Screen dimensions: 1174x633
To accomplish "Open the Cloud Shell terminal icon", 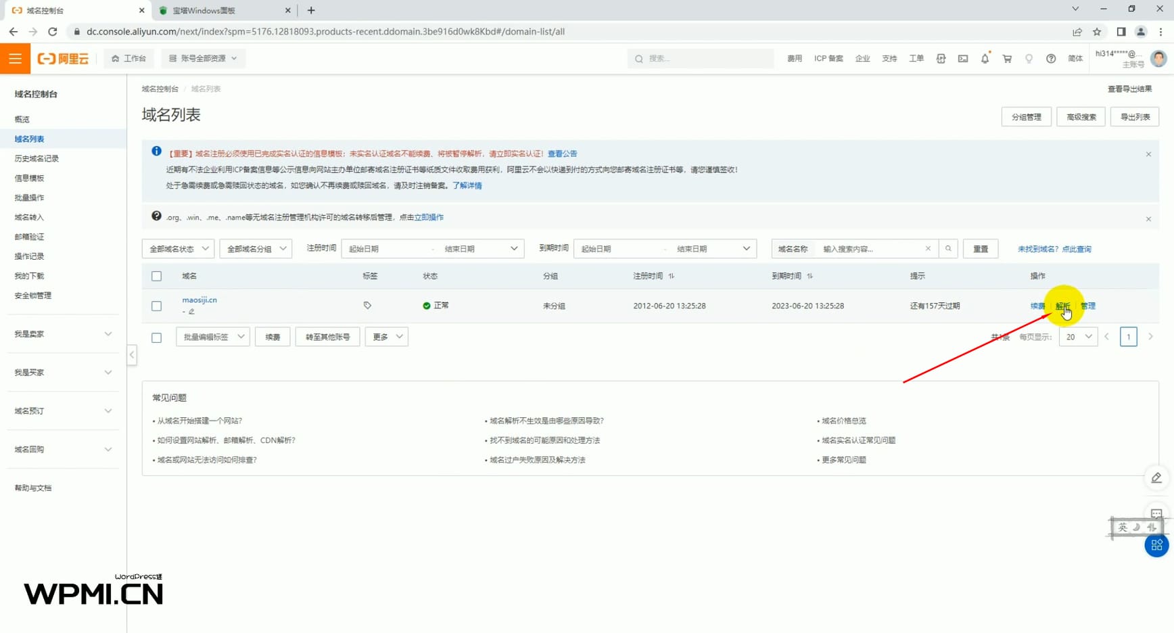I will point(963,59).
